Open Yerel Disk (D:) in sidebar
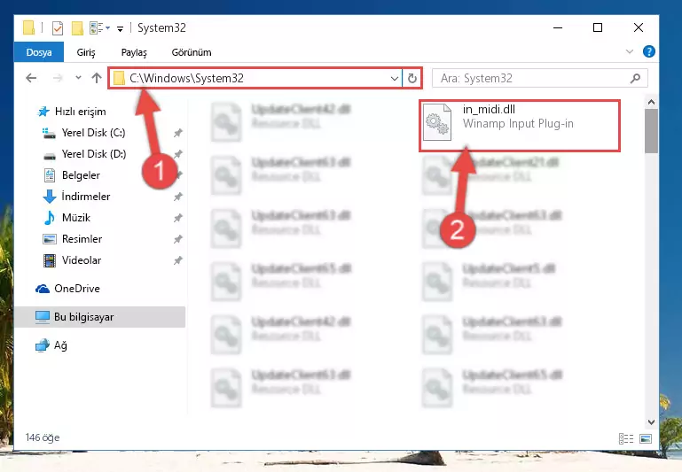The height and width of the screenshot is (472, 682). click(93, 154)
